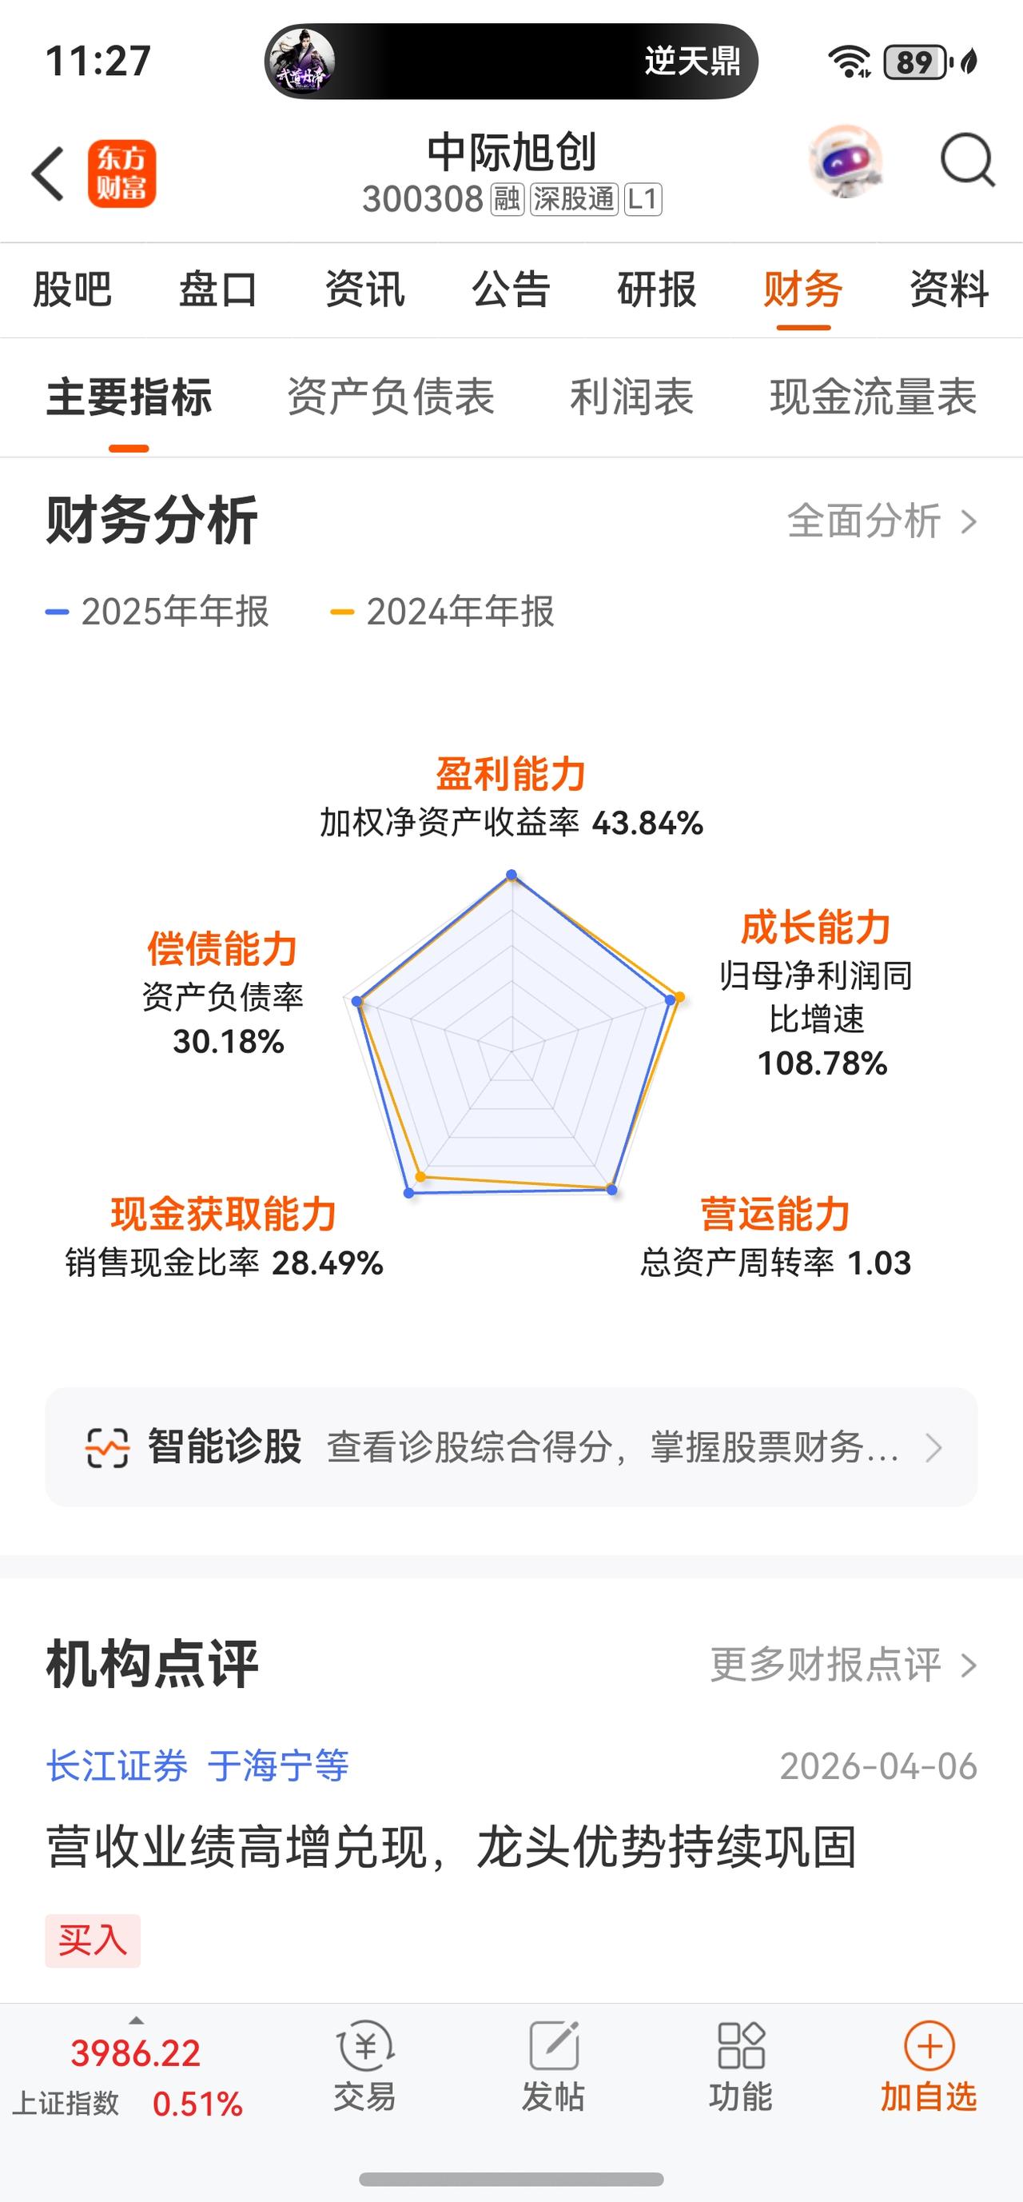This screenshot has height=2202, width=1023.
Task: Tap the back arrow icon
Action: click(x=48, y=174)
